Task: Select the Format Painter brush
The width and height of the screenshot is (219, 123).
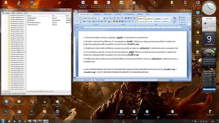Action: [x=80, y=22]
